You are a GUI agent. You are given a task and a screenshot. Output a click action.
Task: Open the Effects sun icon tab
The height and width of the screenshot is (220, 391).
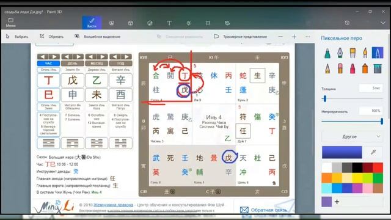point(189,23)
